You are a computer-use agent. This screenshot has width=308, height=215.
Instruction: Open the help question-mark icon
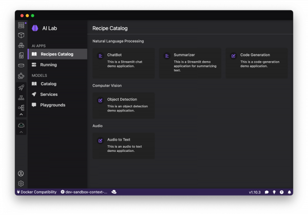tap(281, 192)
